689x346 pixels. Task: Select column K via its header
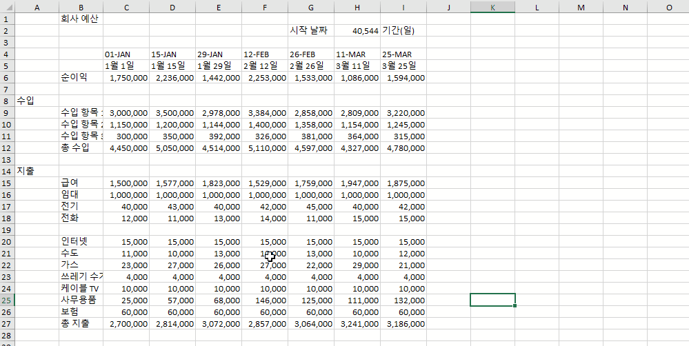(492, 7)
